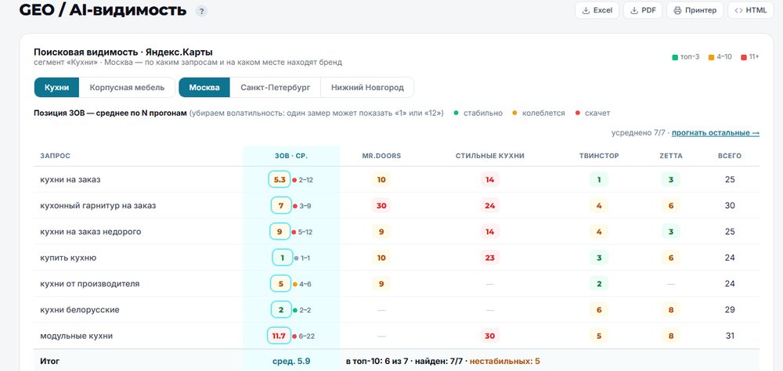The width and height of the screenshot is (783, 371).
Task: Switch to Корпусная мебель segment
Action: coord(127,88)
